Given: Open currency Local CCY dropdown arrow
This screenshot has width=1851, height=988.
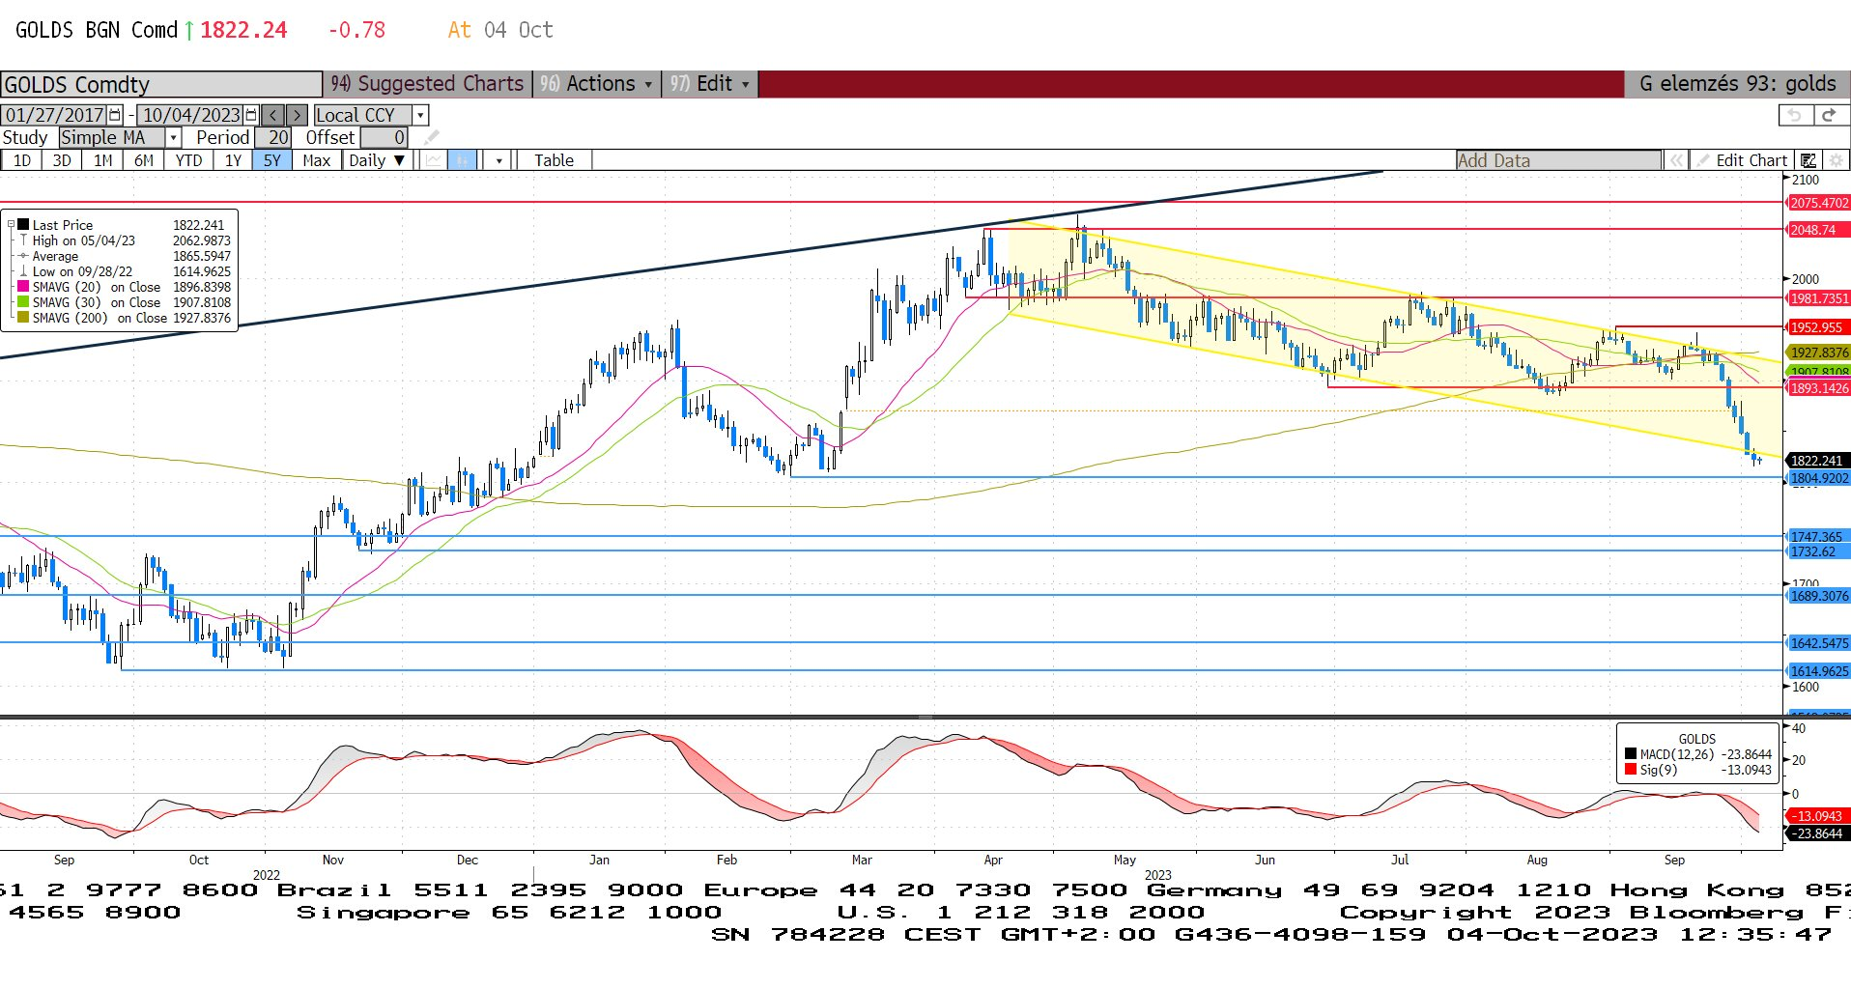Looking at the screenshot, I should pyautogui.click(x=420, y=115).
